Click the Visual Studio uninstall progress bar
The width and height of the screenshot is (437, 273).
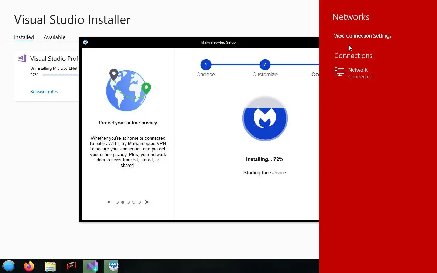coord(61,75)
